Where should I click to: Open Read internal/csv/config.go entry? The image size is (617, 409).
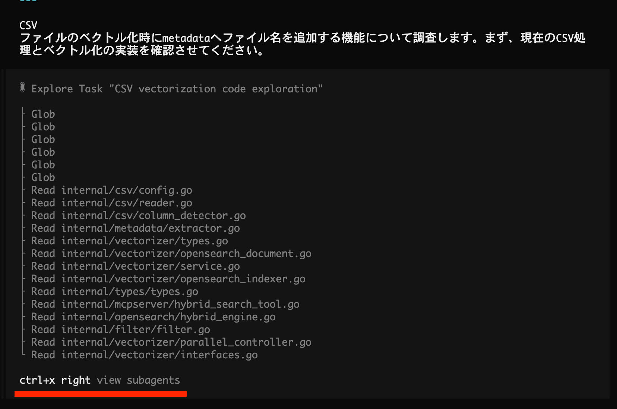click(x=111, y=190)
